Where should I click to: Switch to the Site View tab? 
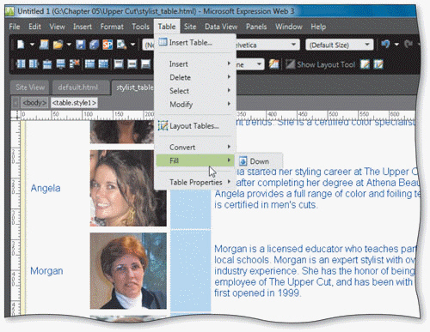(x=30, y=88)
